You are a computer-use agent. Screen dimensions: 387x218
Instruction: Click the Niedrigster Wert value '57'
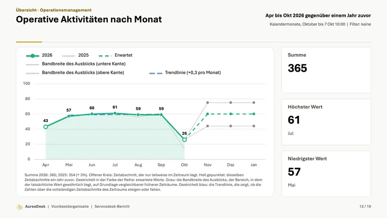point(294,172)
